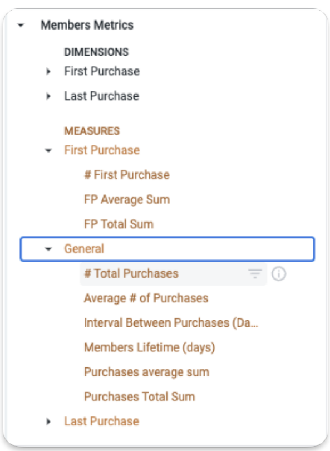Collapse the First Purchase measures group arrow
This screenshot has width=330, height=451.
48,150
